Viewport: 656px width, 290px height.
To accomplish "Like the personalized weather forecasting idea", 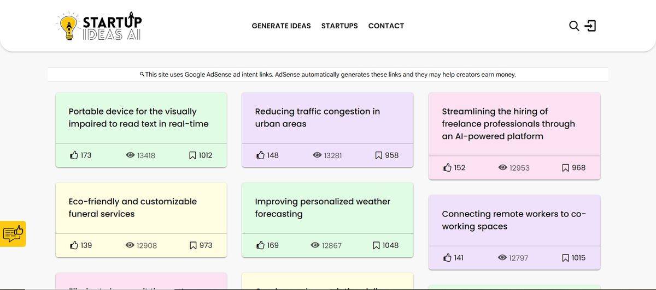I will pyautogui.click(x=261, y=245).
